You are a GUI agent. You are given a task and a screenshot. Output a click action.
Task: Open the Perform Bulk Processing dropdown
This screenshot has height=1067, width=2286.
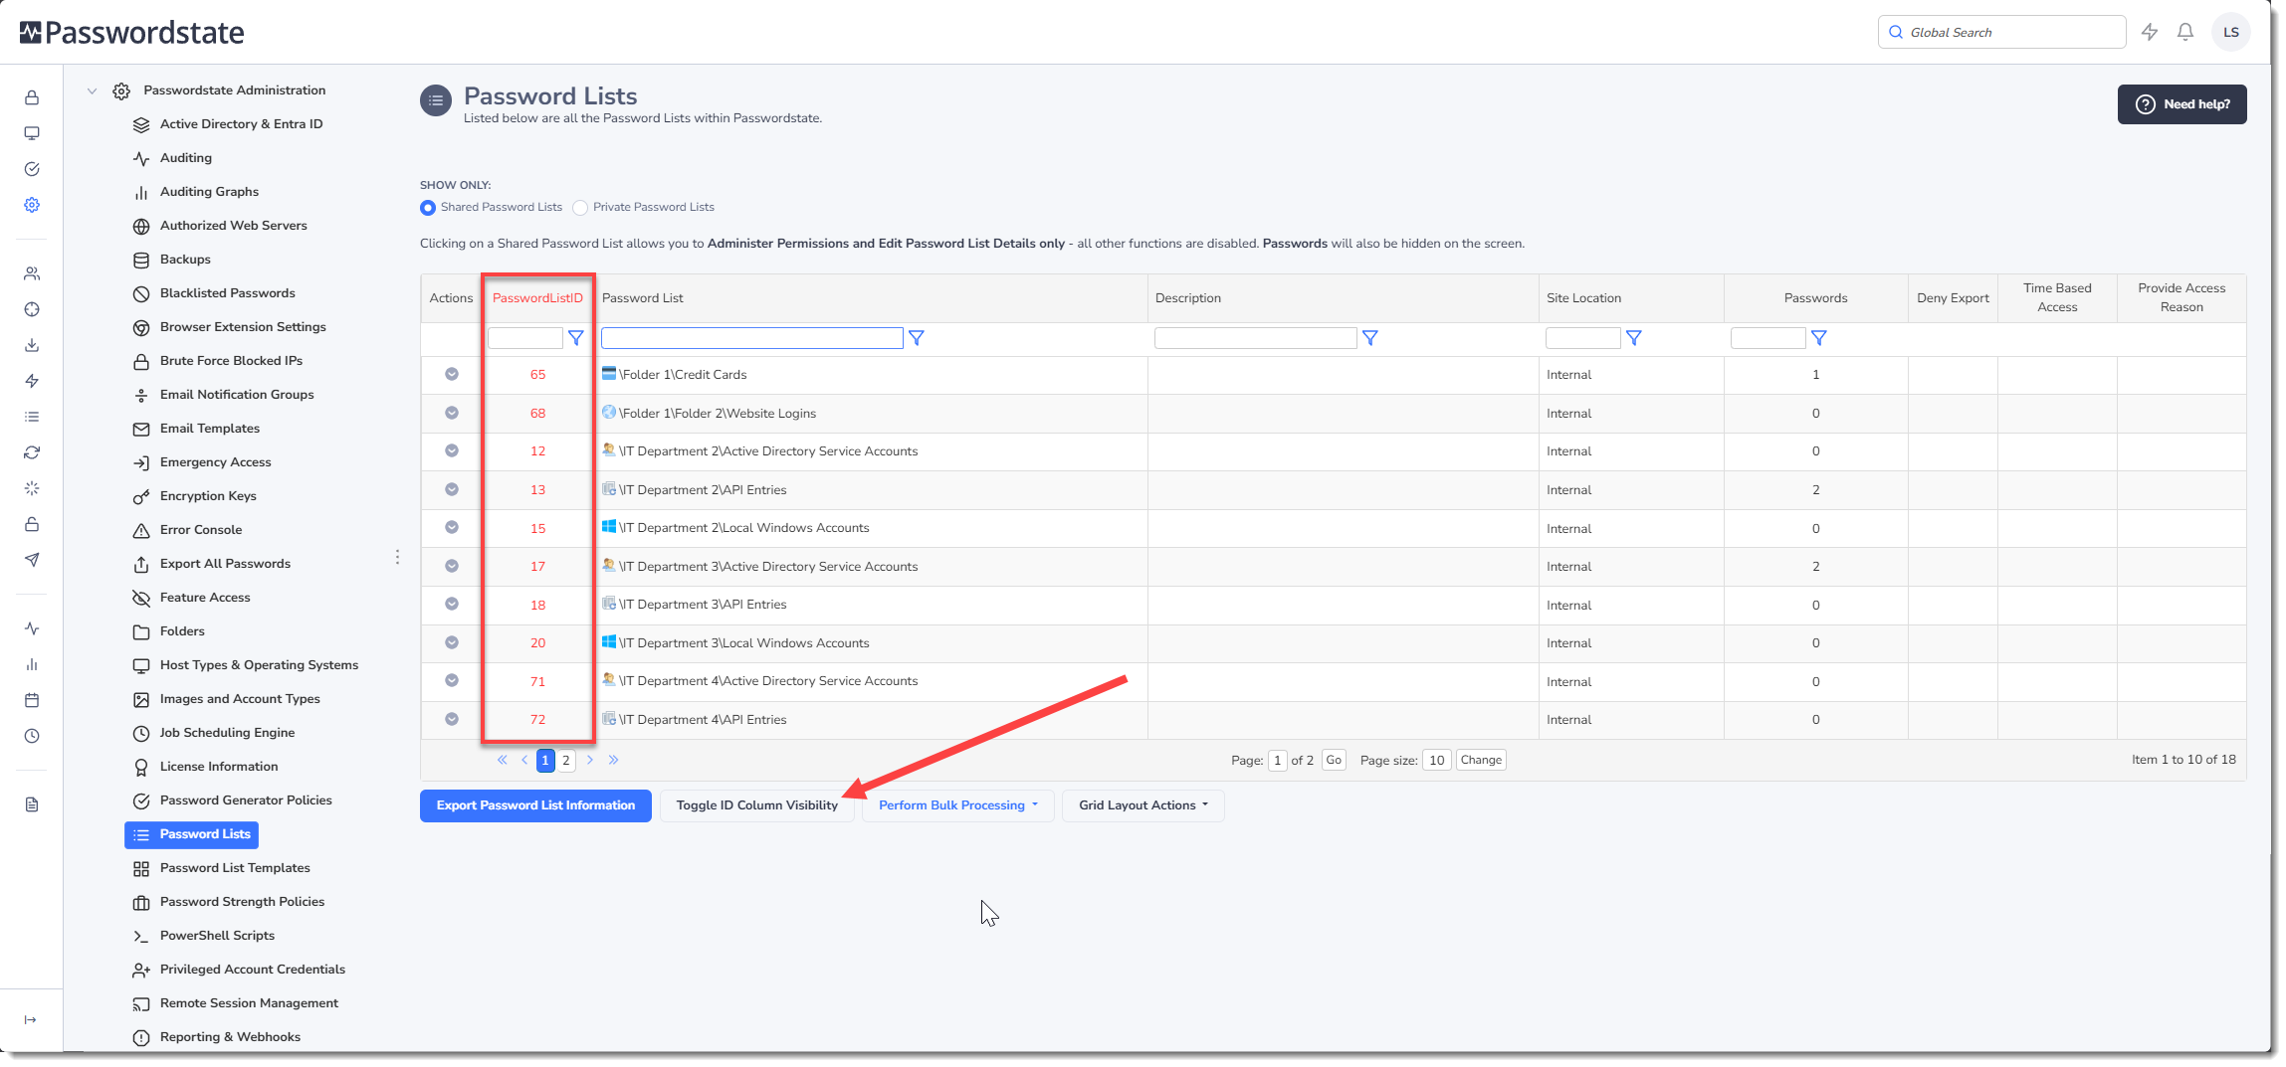point(958,805)
